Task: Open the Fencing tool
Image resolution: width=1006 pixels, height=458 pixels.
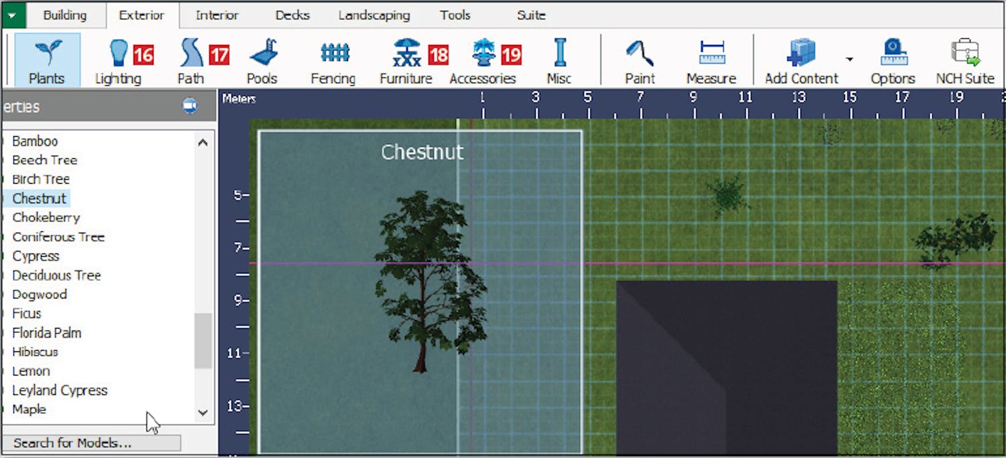Action: [333, 60]
